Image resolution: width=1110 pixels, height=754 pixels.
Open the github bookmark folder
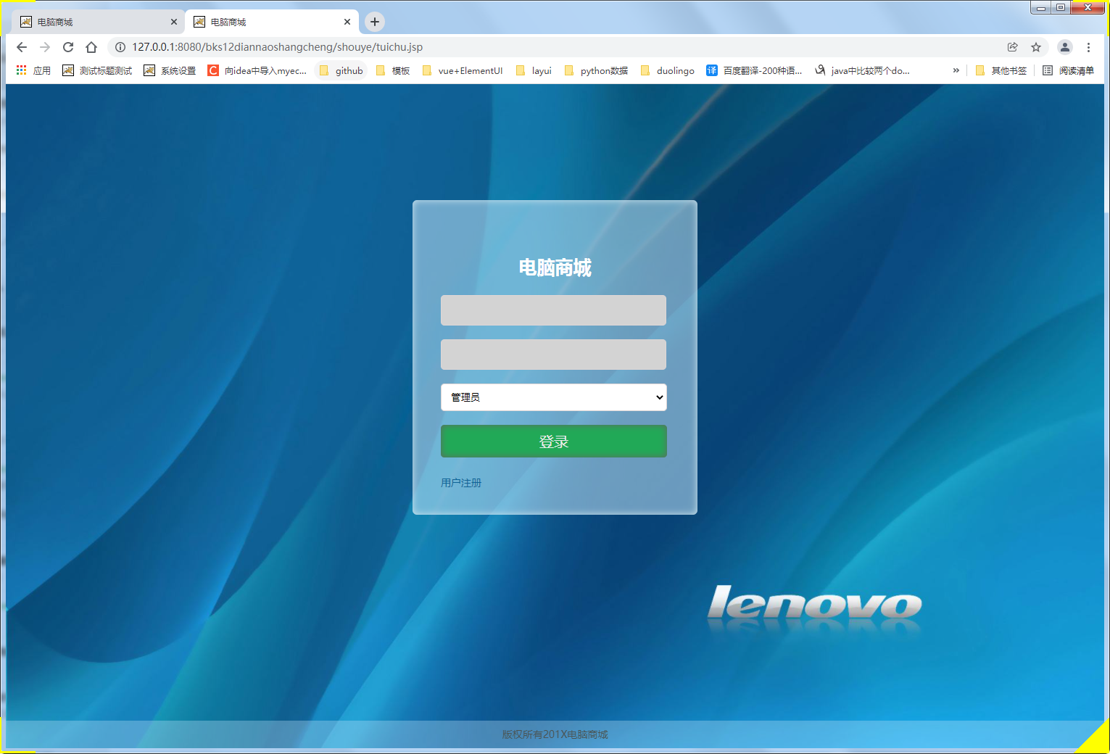[x=341, y=70]
